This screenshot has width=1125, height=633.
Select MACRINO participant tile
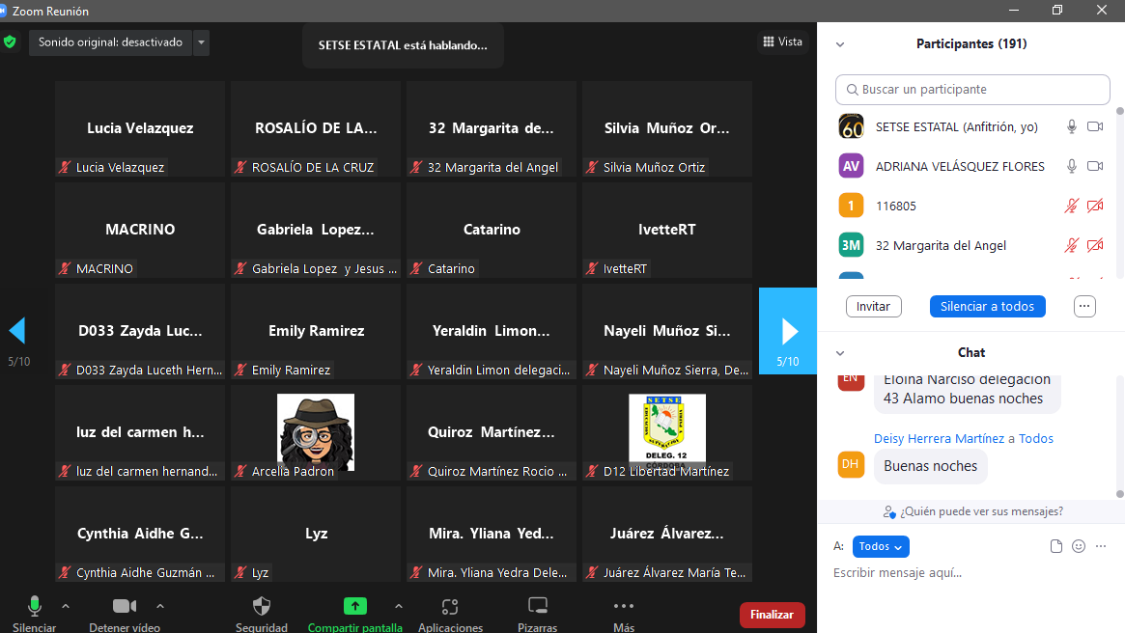[140, 230]
